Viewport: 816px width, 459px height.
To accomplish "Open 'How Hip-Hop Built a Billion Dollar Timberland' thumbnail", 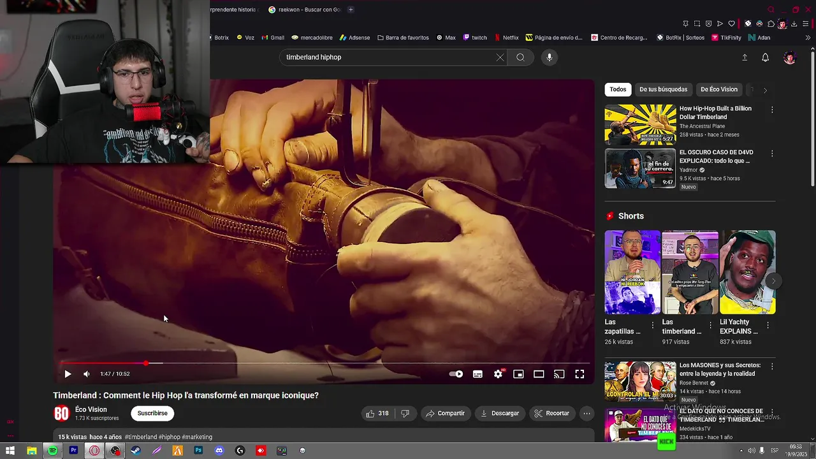I will pyautogui.click(x=640, y=125).
